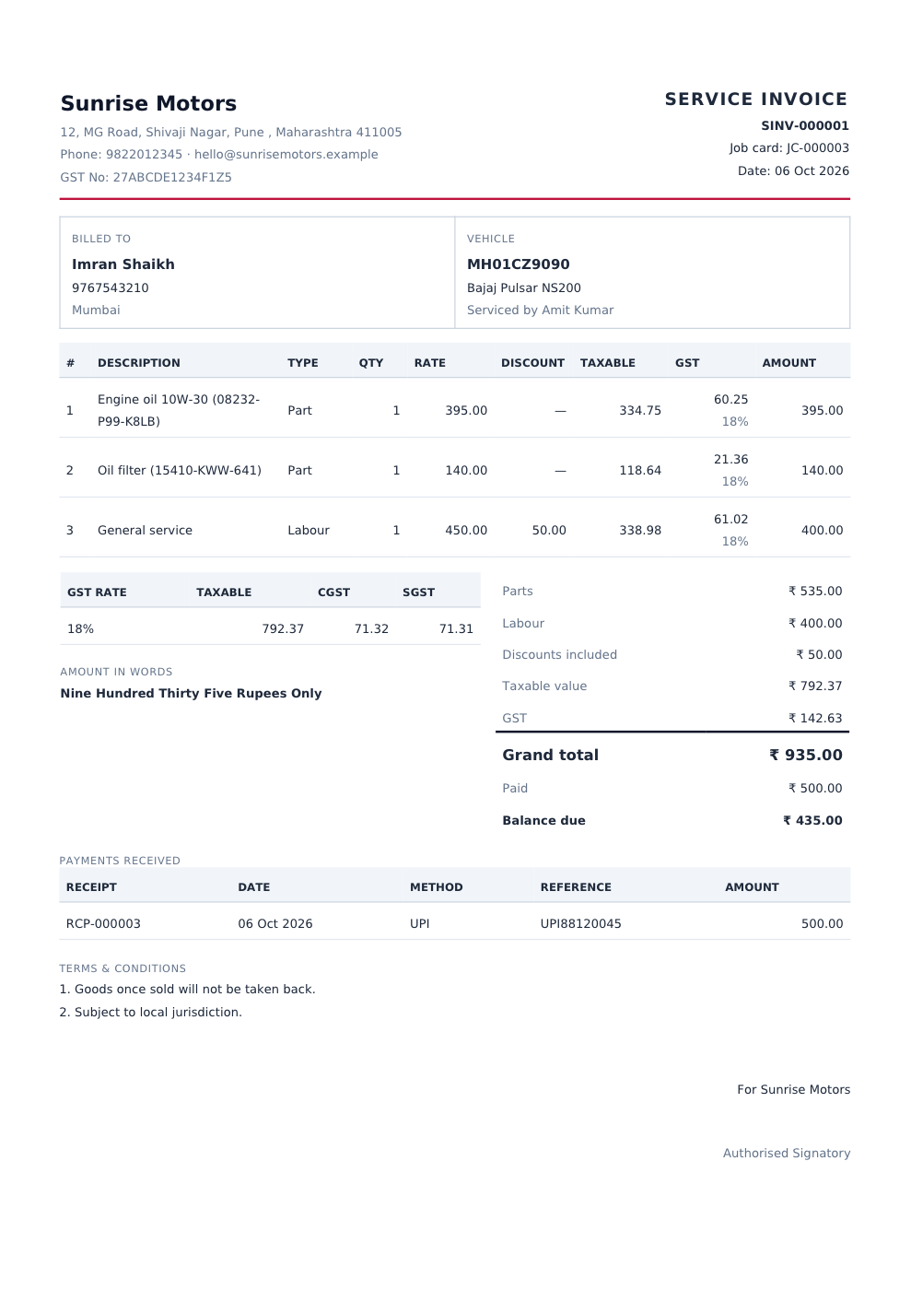Click engine oil rate 395.00
The height and width of the screenshot is (1290, 911).
466,410
